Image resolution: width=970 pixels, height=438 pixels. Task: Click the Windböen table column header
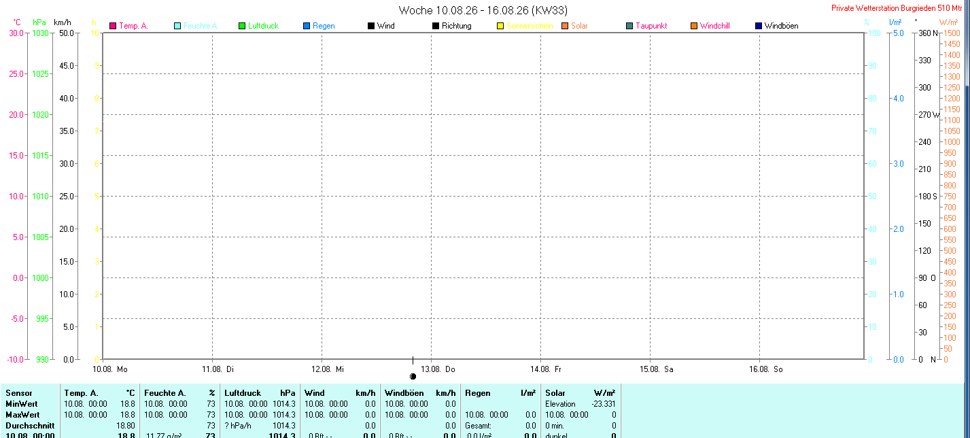click(404, 393)
